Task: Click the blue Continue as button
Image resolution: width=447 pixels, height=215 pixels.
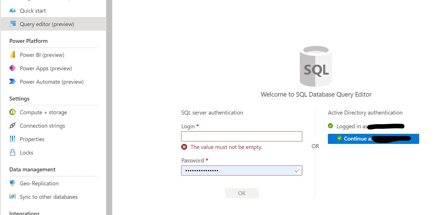Action: 373,139
